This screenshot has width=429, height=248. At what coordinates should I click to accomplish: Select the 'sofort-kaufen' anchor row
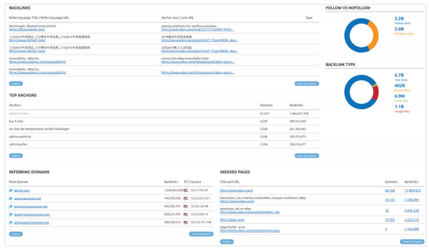(164, 144)
